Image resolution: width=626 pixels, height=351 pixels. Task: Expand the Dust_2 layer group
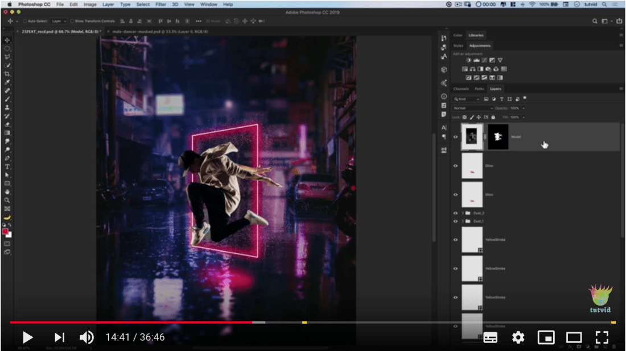pyautogui.click(x=463, y=213)
